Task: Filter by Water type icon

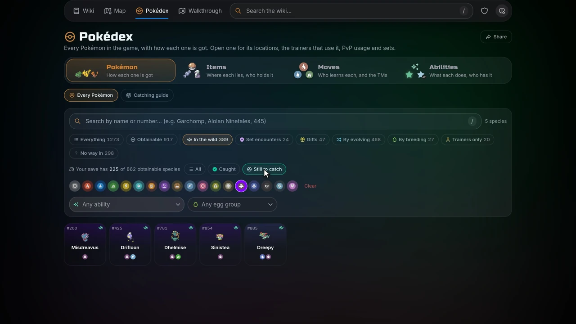Action: pos(100,186)
